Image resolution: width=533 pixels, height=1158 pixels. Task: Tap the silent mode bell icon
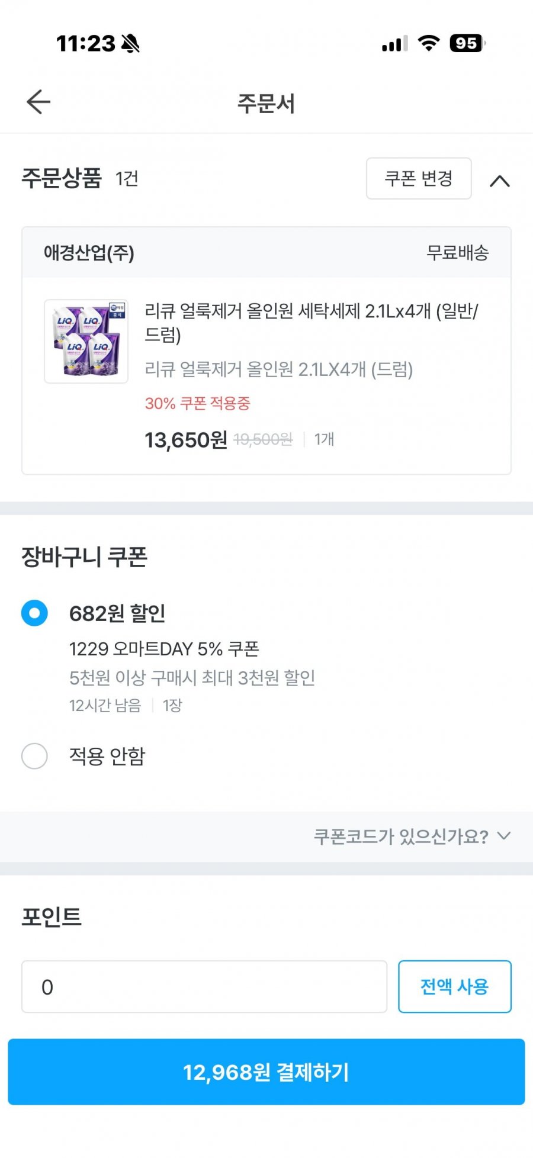[130, 43]
